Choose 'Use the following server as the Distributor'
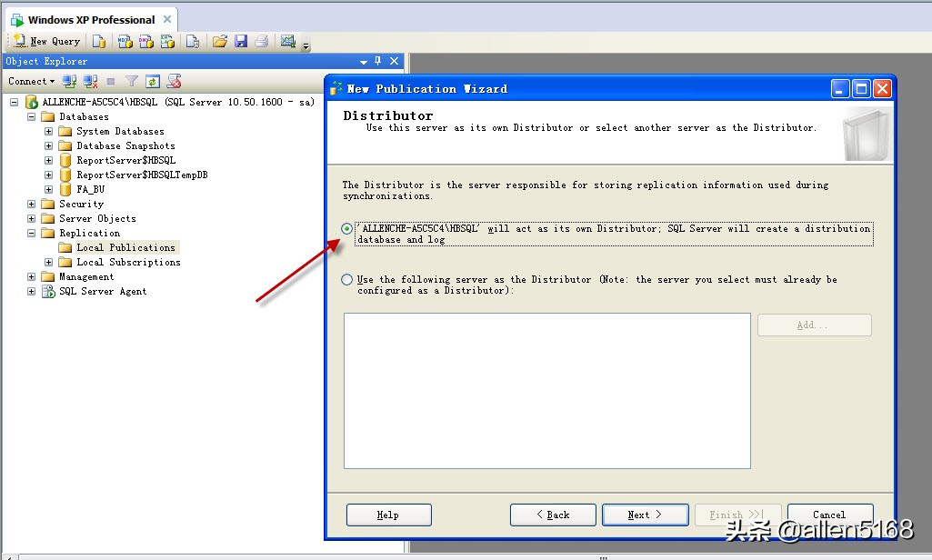 point(346,280)
